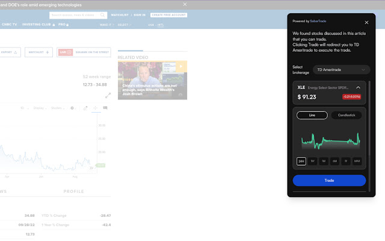This screenshot has width=385, height=241.
Task: Open the Investing Club menu item
Action: click(37, 25)
